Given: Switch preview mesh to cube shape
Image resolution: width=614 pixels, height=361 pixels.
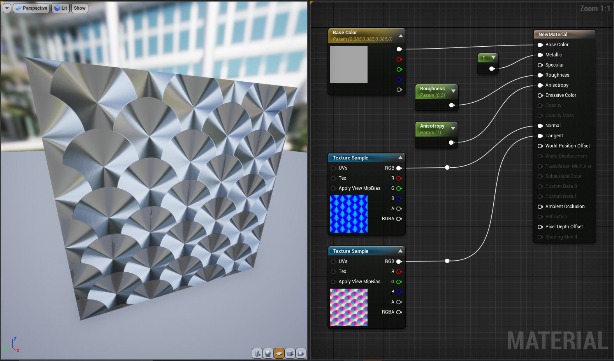Looking at the screenshot, I should (290, 353).
